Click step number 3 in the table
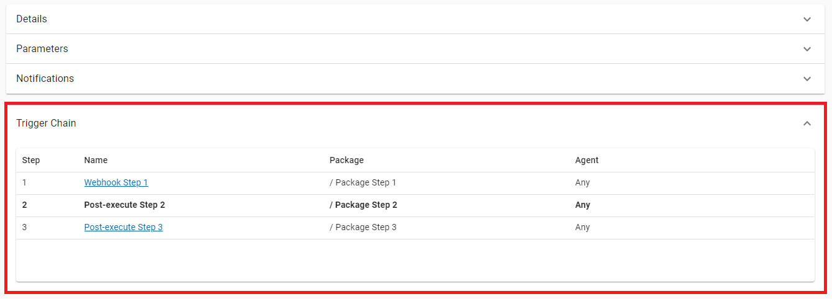832x299 pixels. [x=25, y=228]
